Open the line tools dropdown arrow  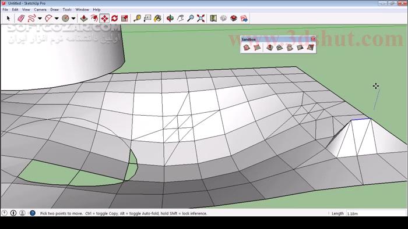click(x=40, y=19)
